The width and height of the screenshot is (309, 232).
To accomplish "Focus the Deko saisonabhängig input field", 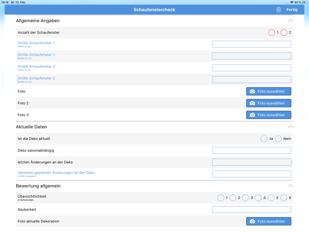I will click(x=252, y=151).
